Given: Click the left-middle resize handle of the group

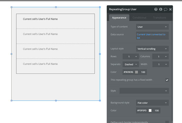Looking at the screenshot, I should point(12,54).
